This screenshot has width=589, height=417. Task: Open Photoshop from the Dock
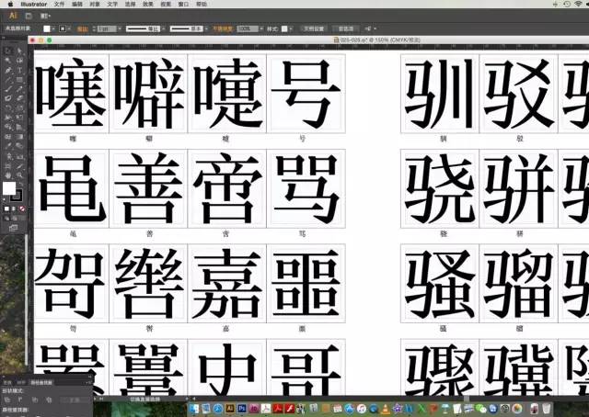click(241, 408)
